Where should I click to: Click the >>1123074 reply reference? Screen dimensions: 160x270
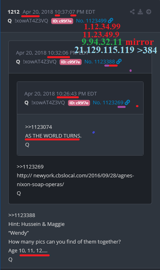(x=39, y=127)
